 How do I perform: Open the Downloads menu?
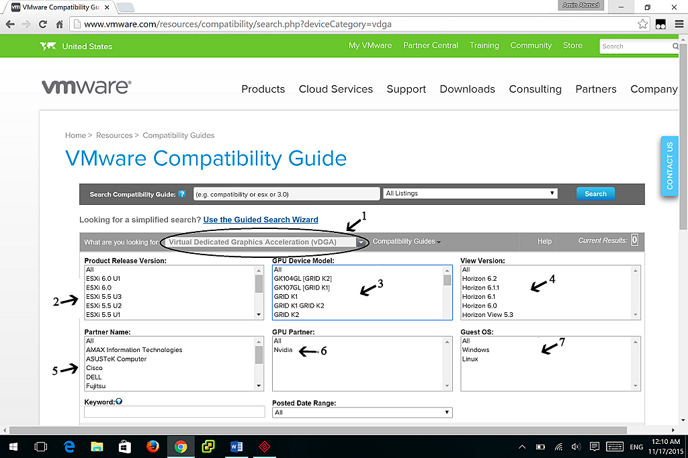[x=468, y=89]
